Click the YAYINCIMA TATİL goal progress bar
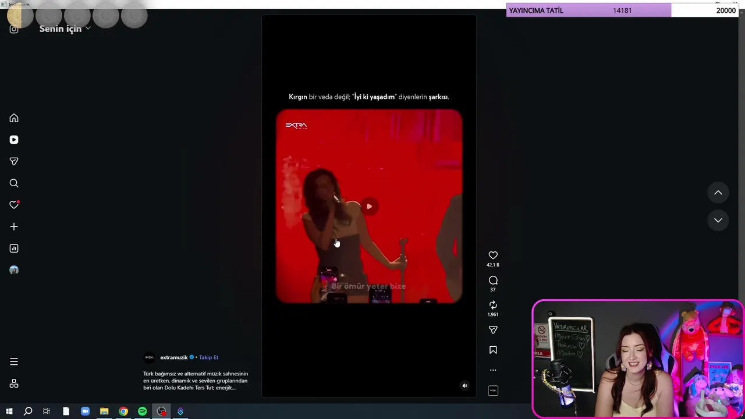The height and width of the screenshot is (419, 745). (x=622, y=10)
